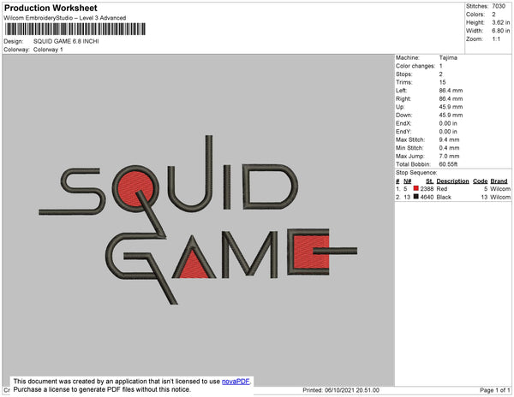Click 'Wilcom EmbroideryStudio – Level 3 Advanced' text
The height and width of the screenshot is (397, 514).
pyautogui.click(x=65, y=18)
